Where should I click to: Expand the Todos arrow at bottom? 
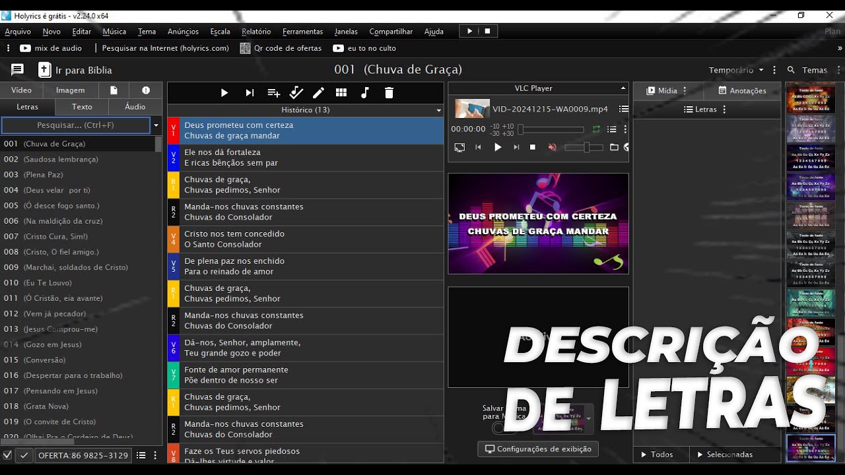(x=644, y=455)
